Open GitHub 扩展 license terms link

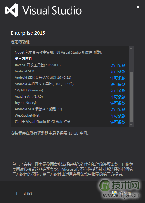click(118, 122)
